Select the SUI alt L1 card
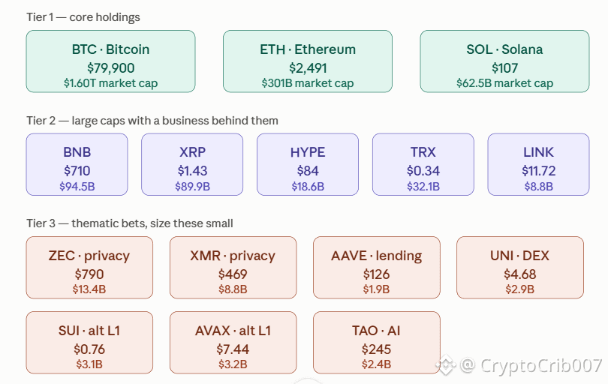This screenshot has height=384, width=608. point(89,343)
